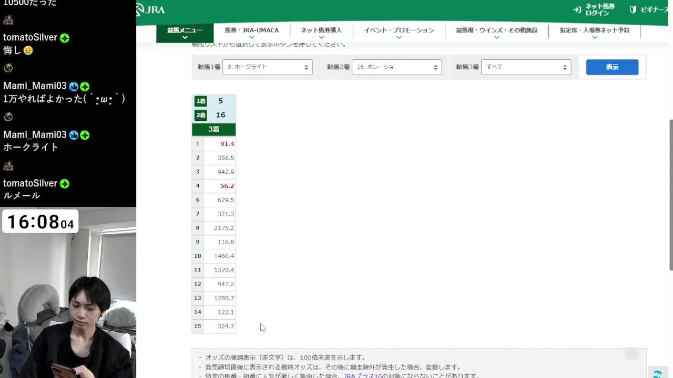
Task: Click the 2着 label cell
Action: pos(200,115)
